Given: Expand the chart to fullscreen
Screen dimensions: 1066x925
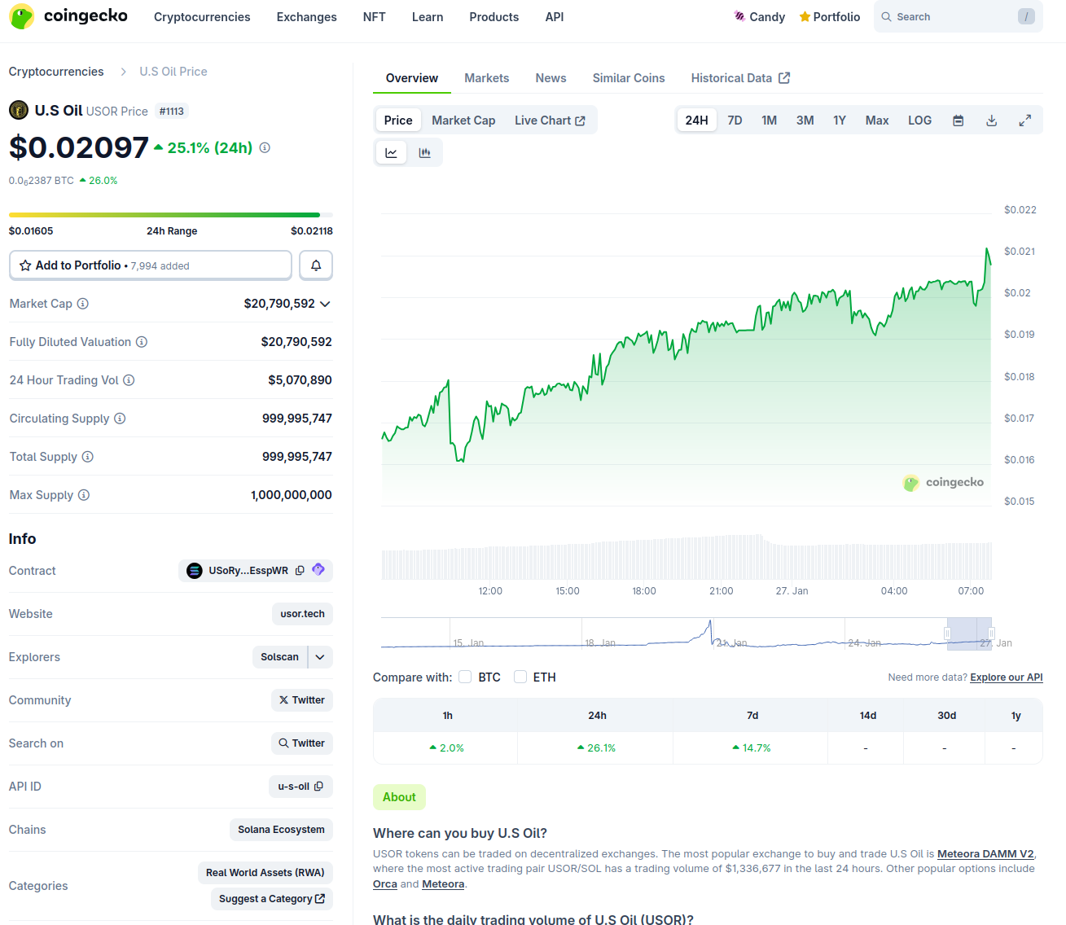Looking at the screenshot, I should [x=1025, y=121].
